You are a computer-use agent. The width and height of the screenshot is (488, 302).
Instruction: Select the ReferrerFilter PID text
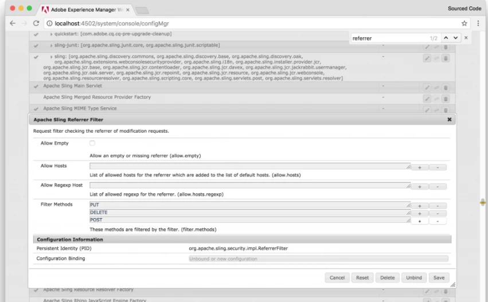click(238, 249)
